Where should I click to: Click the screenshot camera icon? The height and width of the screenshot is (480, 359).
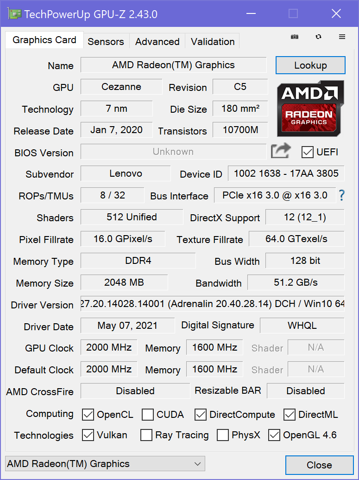[x=295, y=37]
